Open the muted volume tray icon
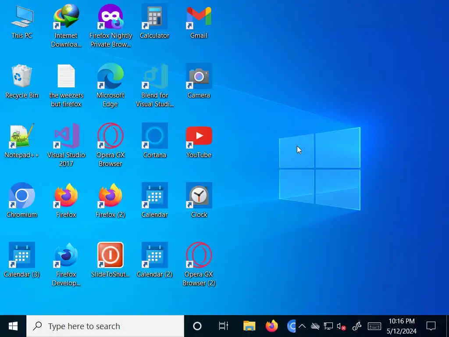The width and height of the screenshot is (449, 337). tap(341, 326)
